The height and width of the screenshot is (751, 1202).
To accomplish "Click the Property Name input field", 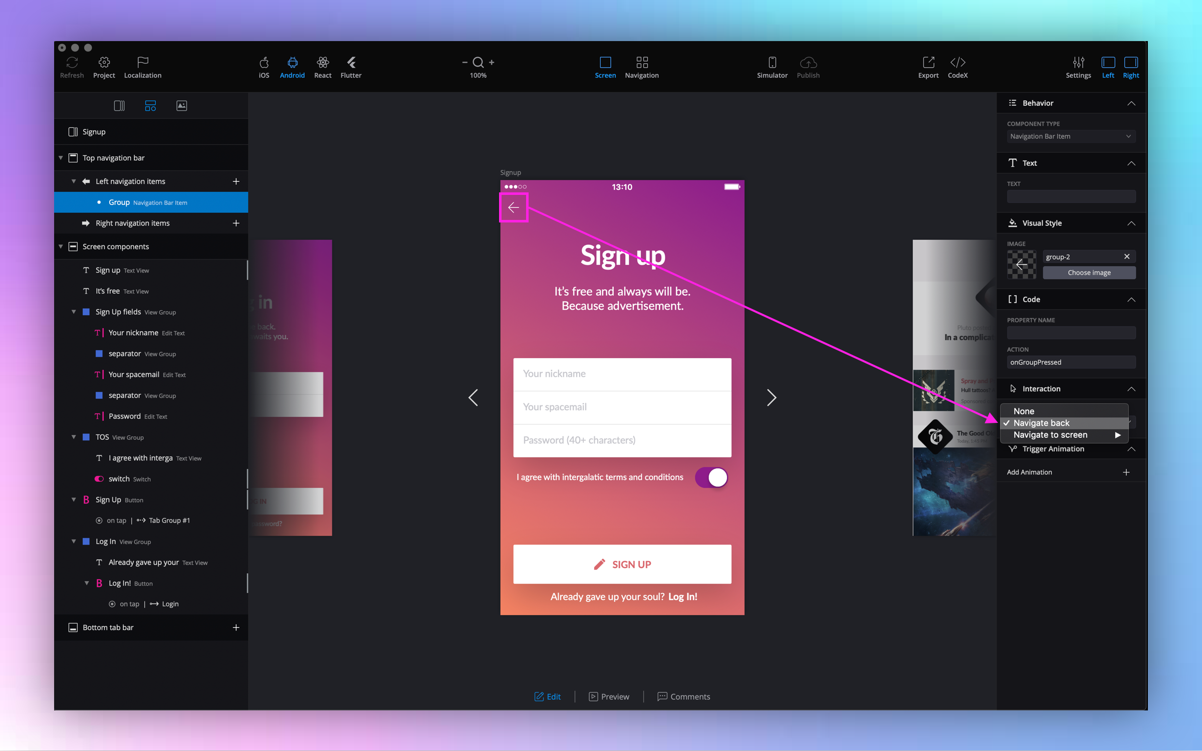I will [1071, 333].
